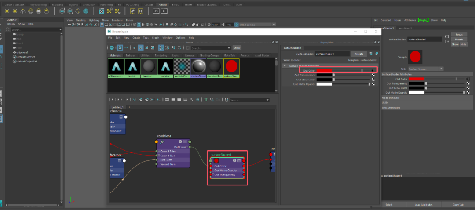This screenshot has height=210, width=475.
Task: Click the surfaceShader name field in Attribute Editor
Action: [x=425, y=40]
